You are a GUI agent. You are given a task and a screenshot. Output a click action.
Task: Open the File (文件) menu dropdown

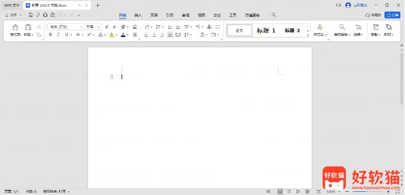pyautogui.click(x=13, y=15)
